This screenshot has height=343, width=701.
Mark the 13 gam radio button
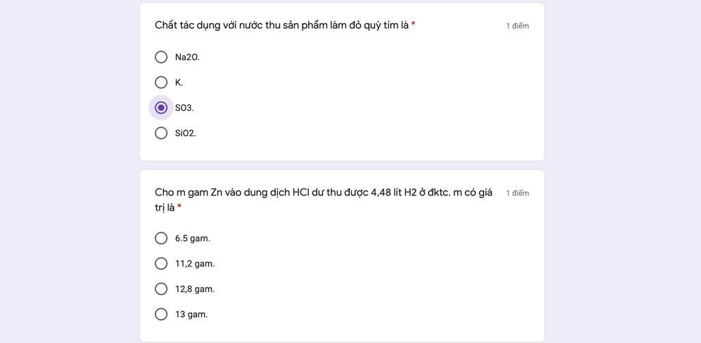(x=161, y=314)
